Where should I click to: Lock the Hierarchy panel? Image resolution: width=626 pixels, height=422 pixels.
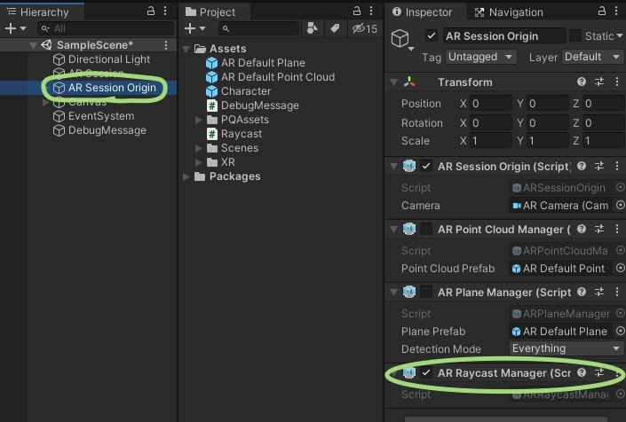click(151, 11)
